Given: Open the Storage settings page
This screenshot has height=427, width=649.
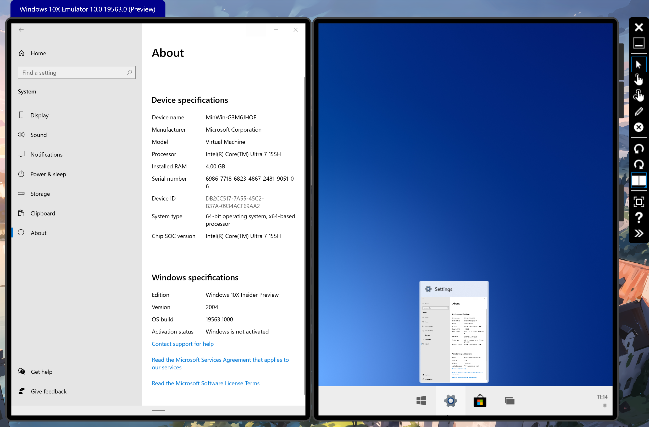Looking at the screenshot, I should pos(40,193).
